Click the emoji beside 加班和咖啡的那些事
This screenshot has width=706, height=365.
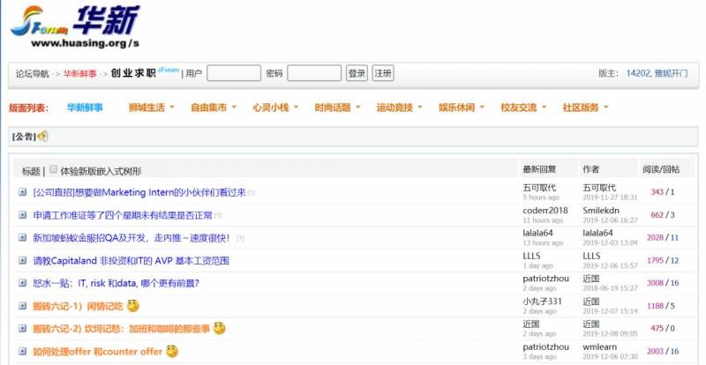219,329
